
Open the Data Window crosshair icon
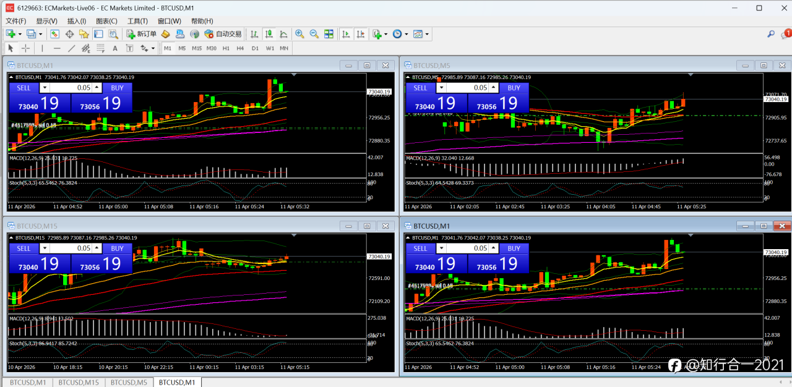coord(69,34)
